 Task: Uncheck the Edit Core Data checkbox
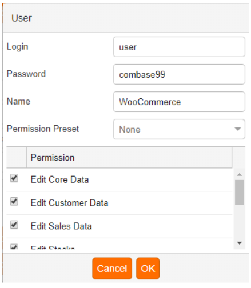pyautogui.click(x=14, y=178)
